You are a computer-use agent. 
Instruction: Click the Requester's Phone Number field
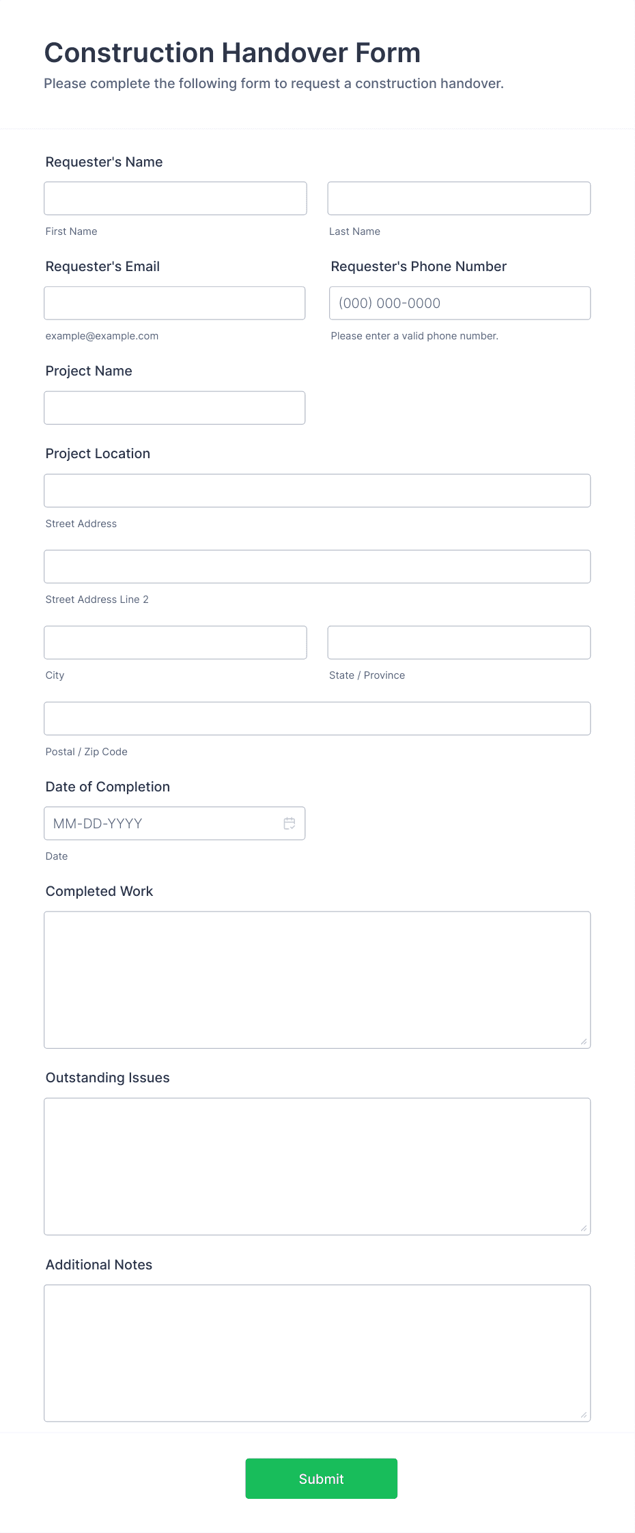tap(460, 303)
